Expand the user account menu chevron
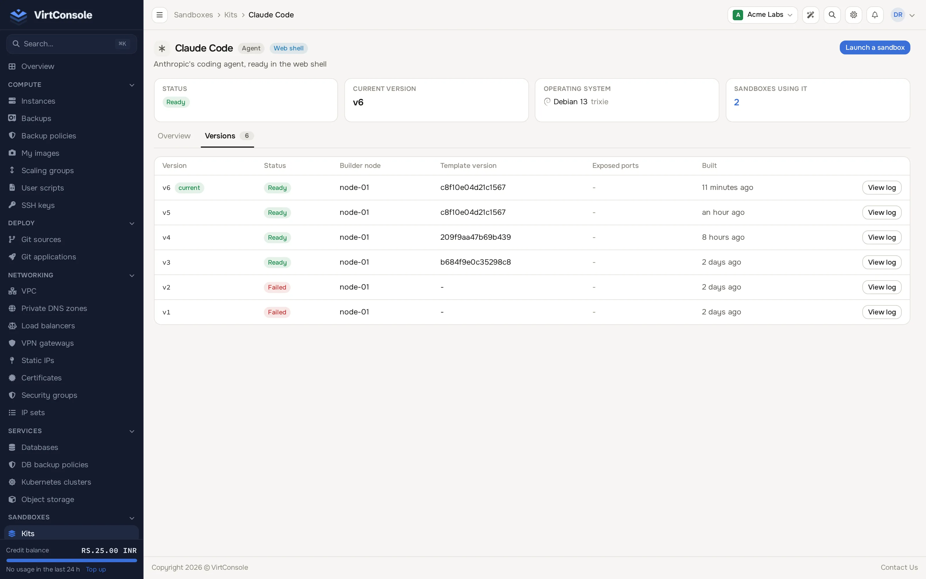The height and width of the screenshot is (579, 926). (x=912, y=15)
